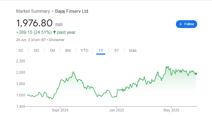Switch to the 1D range tab

coord(21,51)
